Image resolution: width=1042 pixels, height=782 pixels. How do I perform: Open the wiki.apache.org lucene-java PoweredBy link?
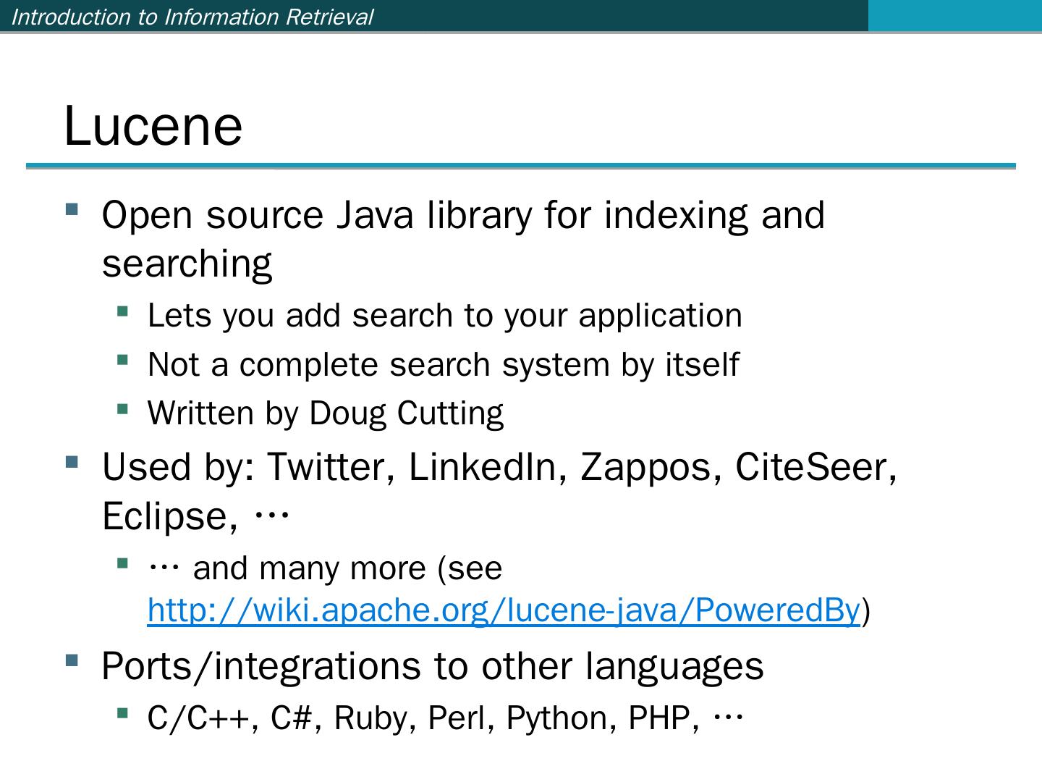(x=504, y=610)
